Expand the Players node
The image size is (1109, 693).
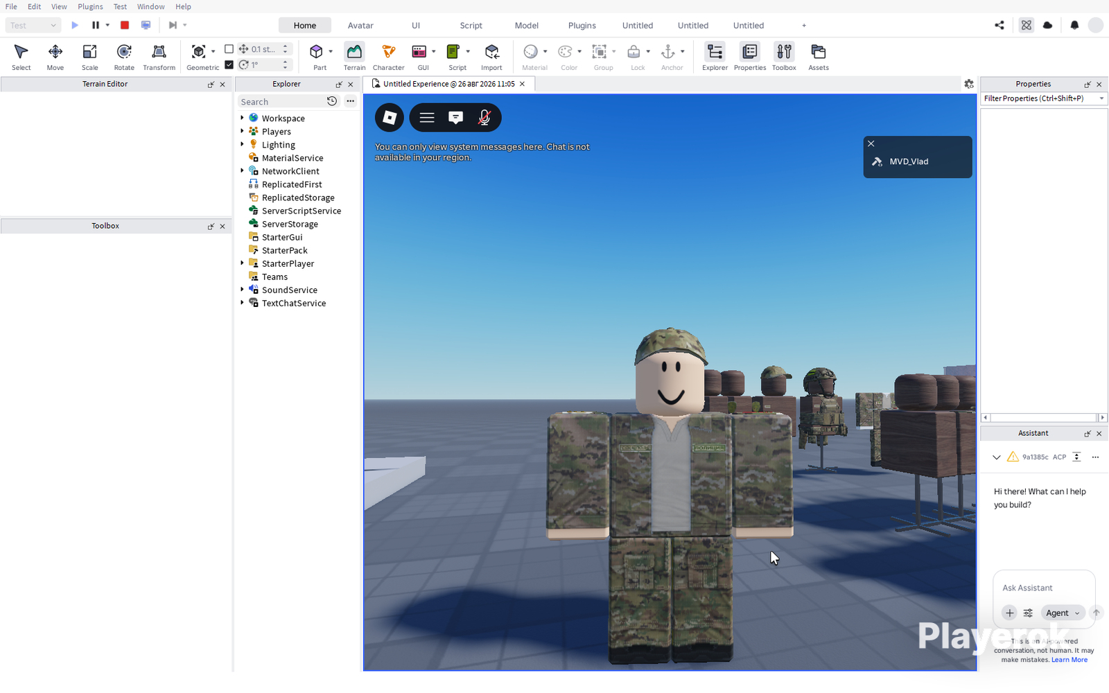pyautogui.click(x=242, y=131)
